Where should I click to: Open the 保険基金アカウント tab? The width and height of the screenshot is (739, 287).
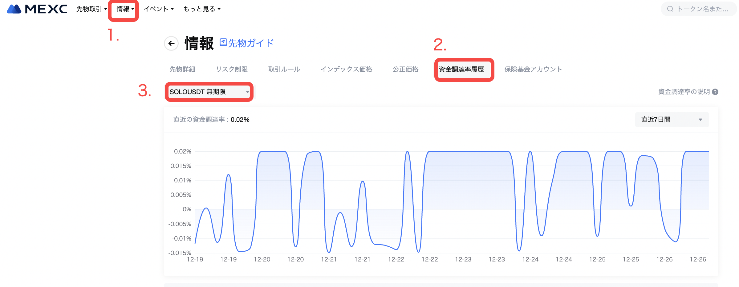[x=533, y=69]
